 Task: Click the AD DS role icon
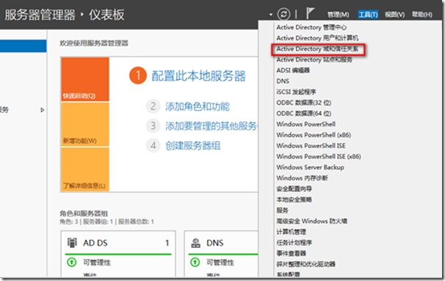(72, 243)
